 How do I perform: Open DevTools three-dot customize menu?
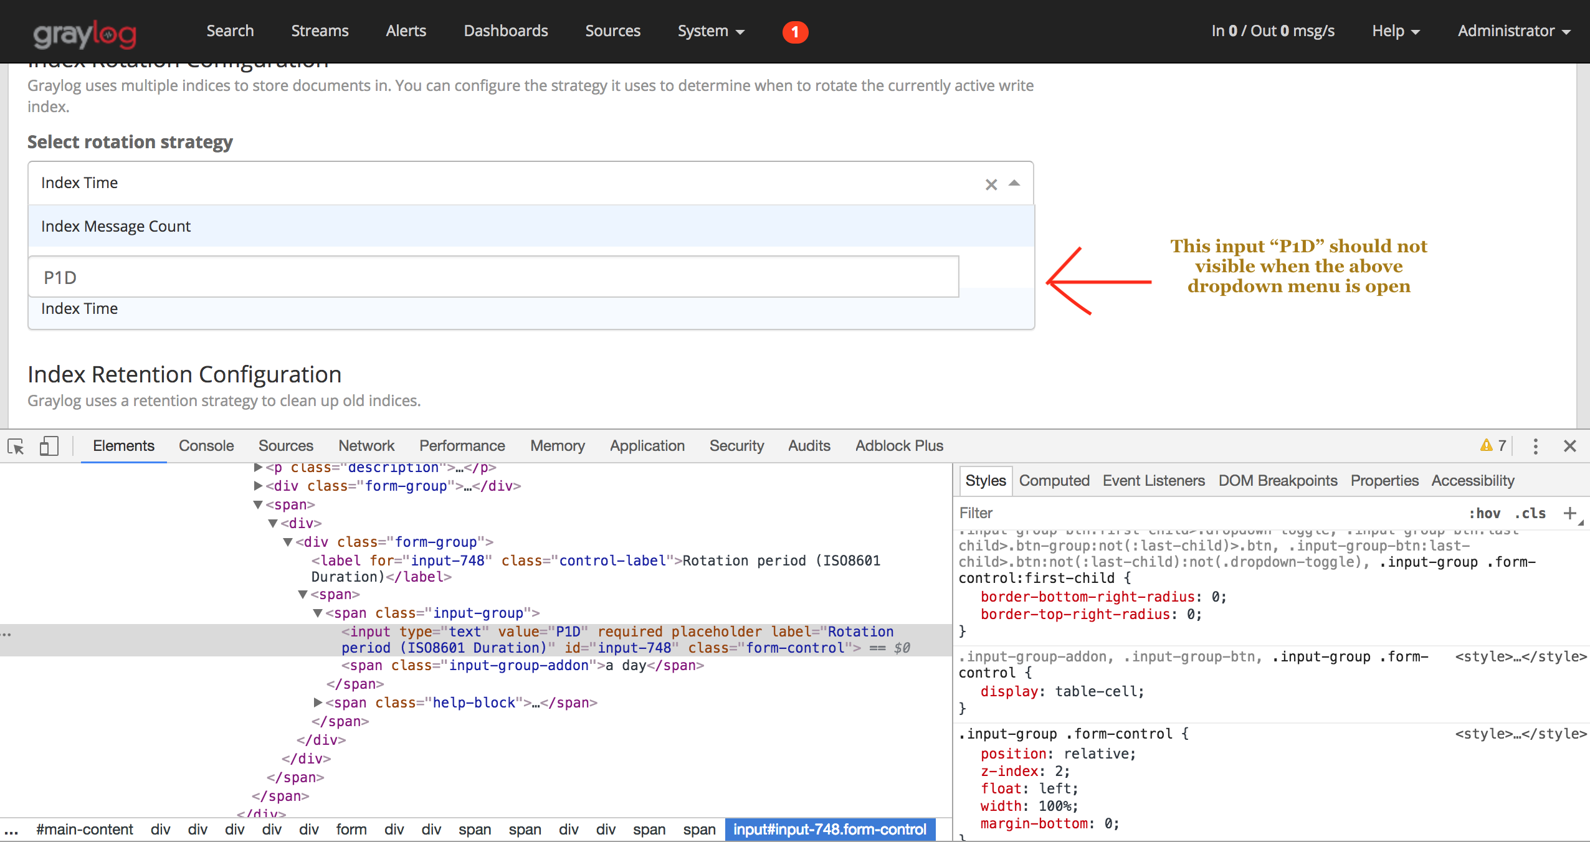pos(1535,446)
